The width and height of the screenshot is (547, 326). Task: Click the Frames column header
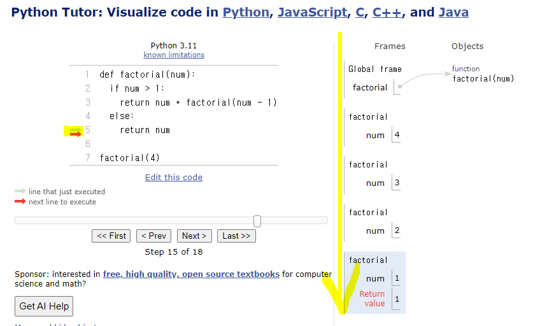[x=390, y=46]
